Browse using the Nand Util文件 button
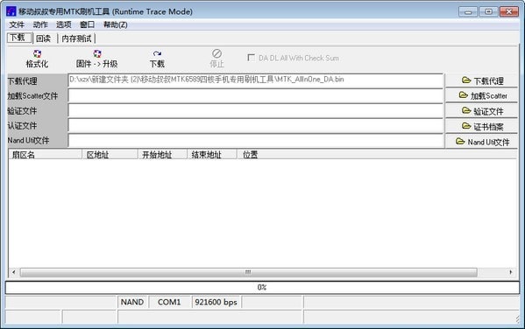The height and width of the screenshot is (329, 525). point(481,142)
